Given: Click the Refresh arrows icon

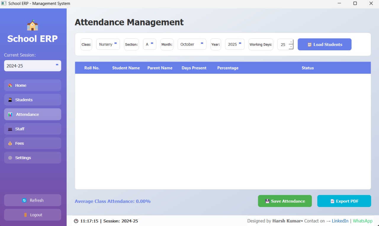Looking at the screenshot, I should click(x=24, y=201).
